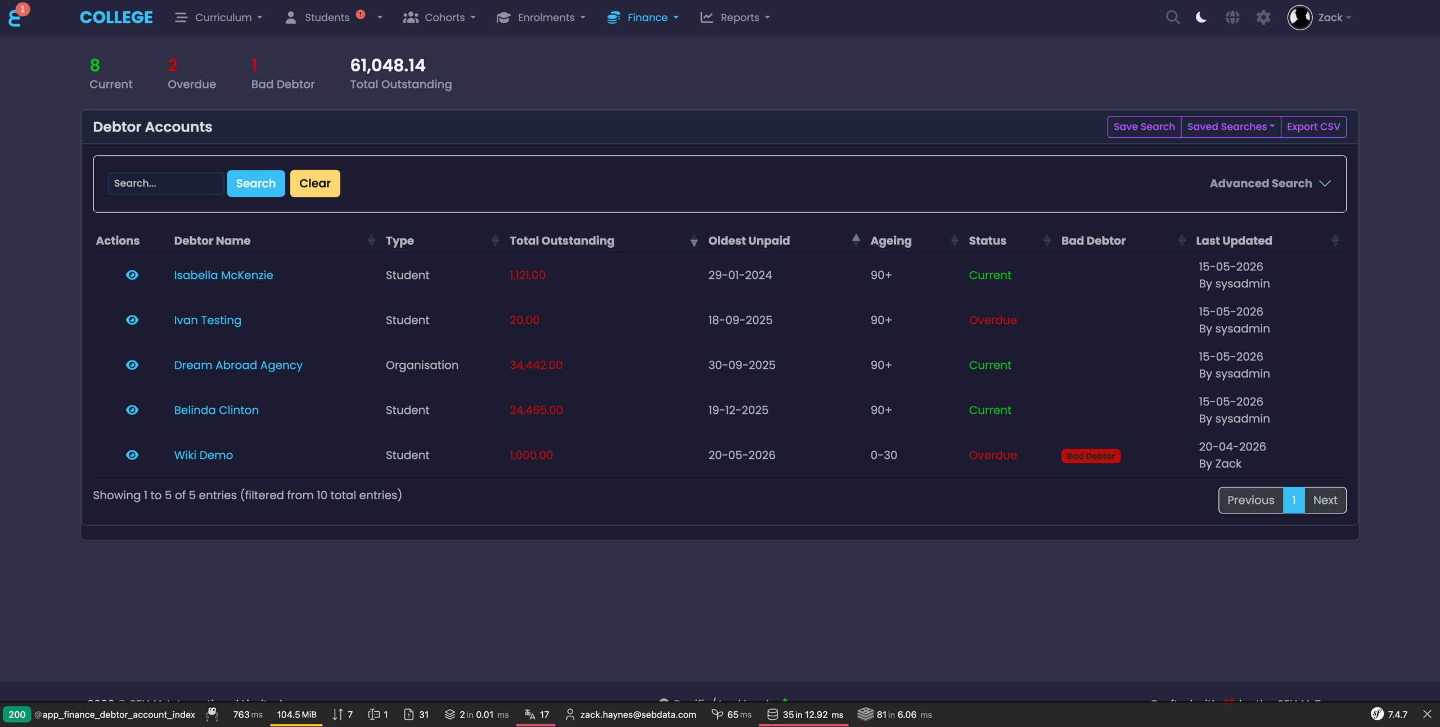Open the Twig panel showing 65 ms

tap(731, 714)
